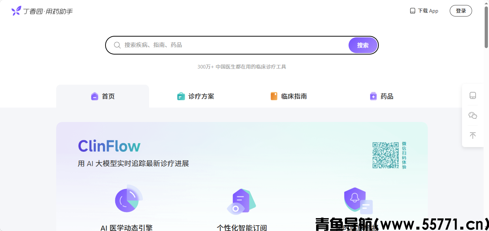489x231 pixels.
Task: Select the 首页 tab
Action: tap(103, 96)
